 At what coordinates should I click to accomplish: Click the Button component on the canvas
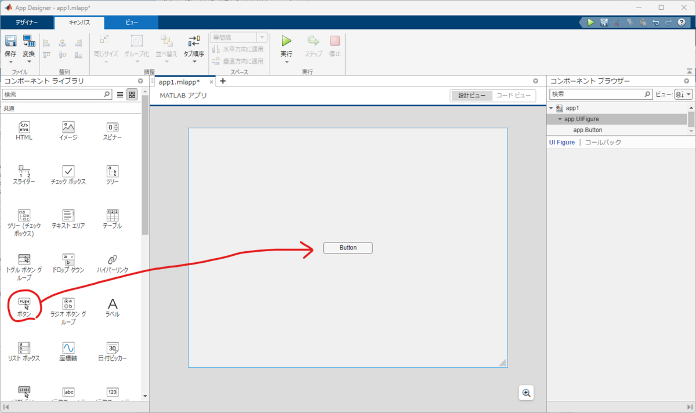(348, 248)
